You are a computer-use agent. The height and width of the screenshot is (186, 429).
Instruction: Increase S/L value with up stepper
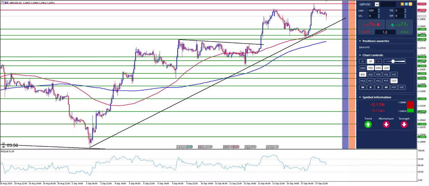tap(379, 15)
